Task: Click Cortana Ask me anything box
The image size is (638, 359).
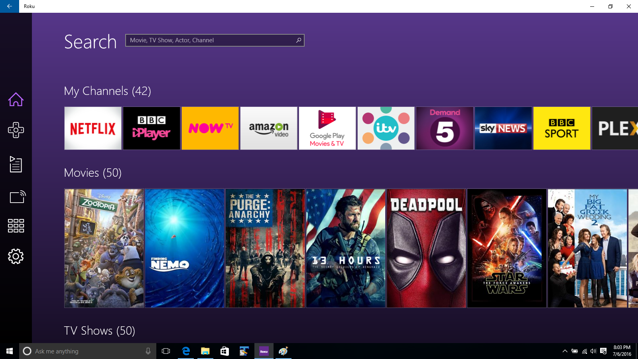Action: tap(88, 351)
